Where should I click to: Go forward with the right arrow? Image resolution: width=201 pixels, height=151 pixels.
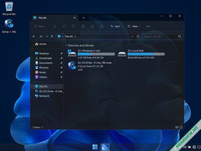click(x=41, y=37)
